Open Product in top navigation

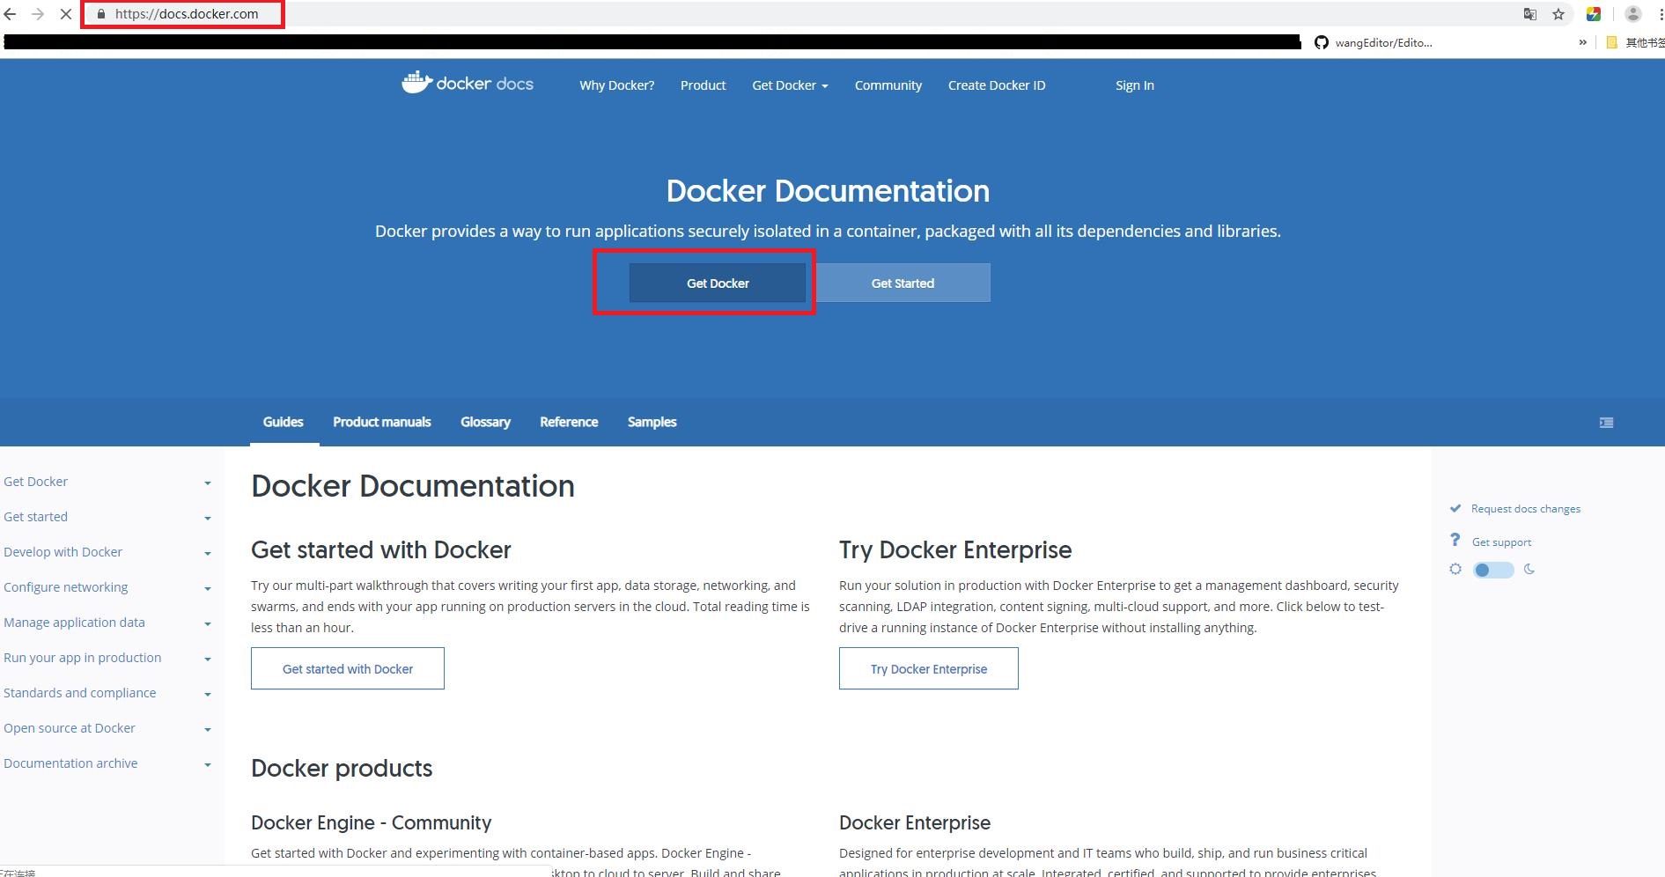703,85
